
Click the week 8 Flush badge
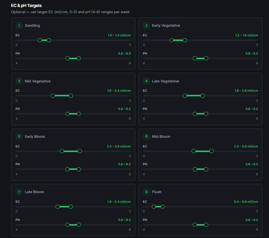coord(146,192)
